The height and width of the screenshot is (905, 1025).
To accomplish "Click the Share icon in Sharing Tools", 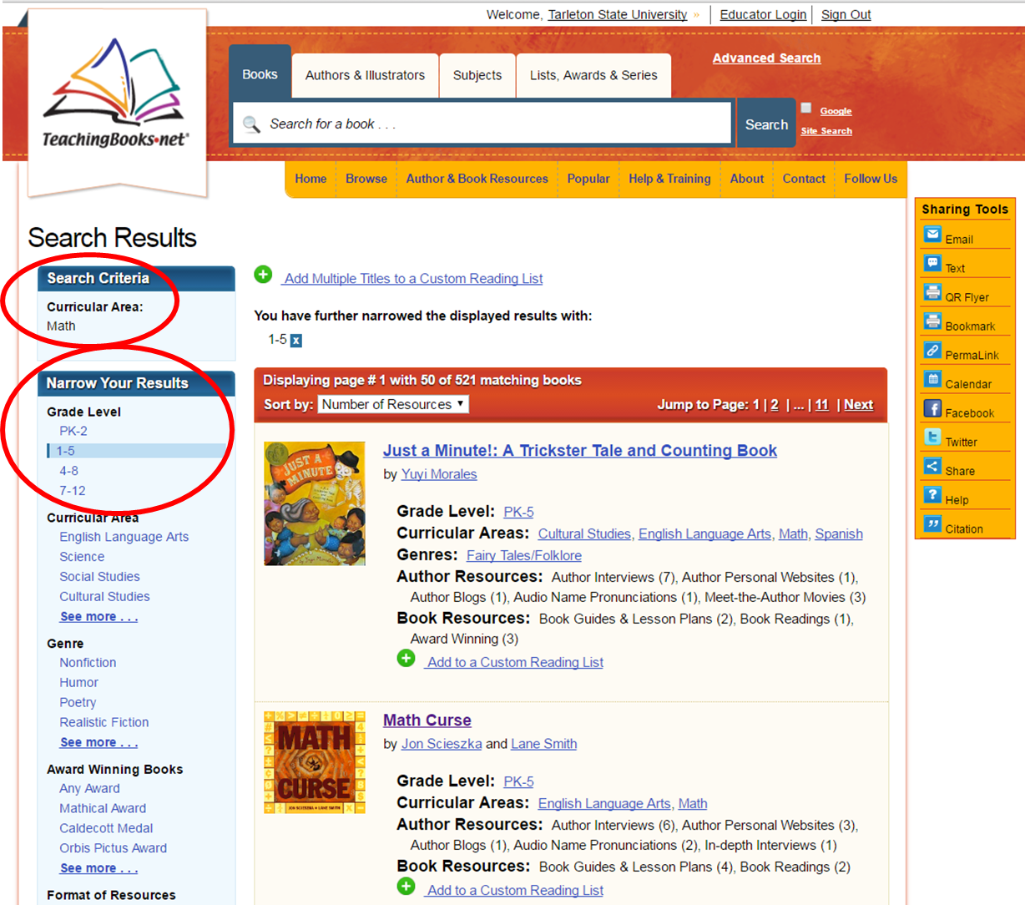I will pyautogui.click(x=932, y=466).
